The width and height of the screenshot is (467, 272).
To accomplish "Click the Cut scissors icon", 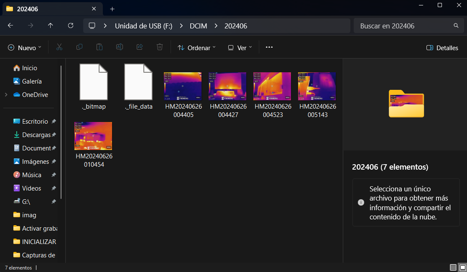I will (59, 47).
